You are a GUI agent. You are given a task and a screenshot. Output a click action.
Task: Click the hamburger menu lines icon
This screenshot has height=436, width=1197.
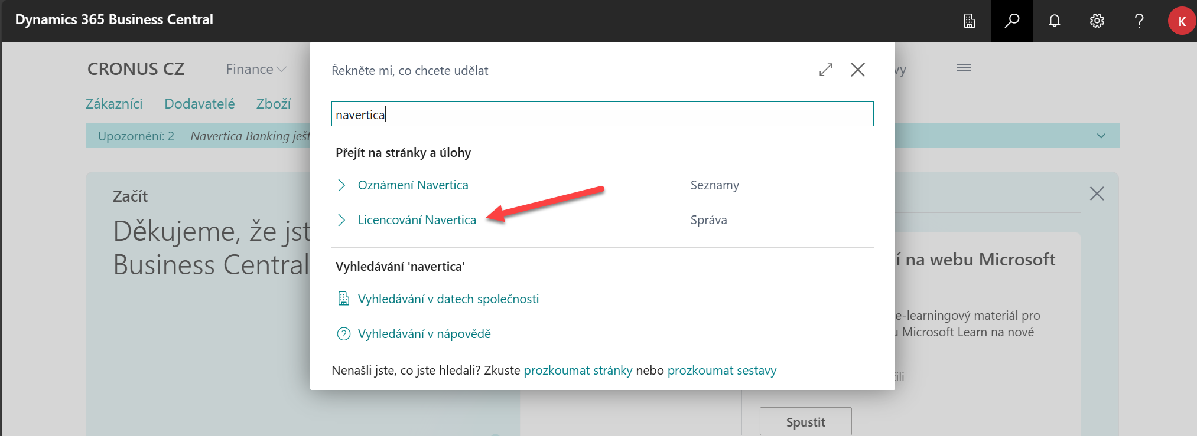pyautogui.click(x=964, y=68)
